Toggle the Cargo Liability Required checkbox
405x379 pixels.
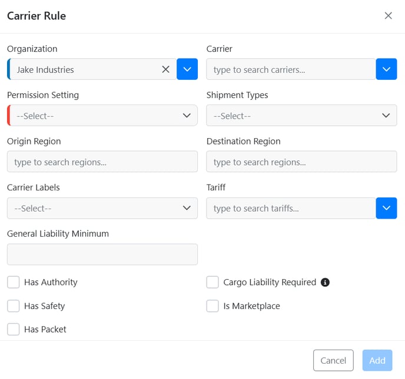[x=213, y=282]
